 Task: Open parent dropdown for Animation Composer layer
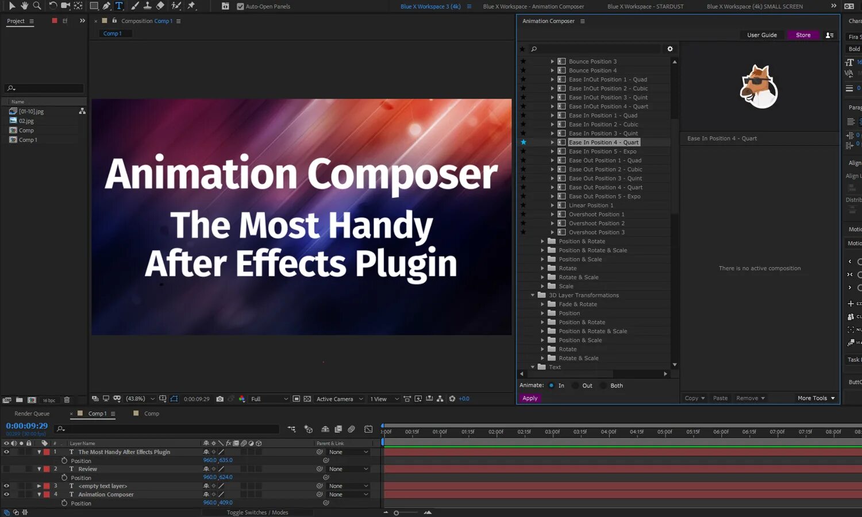coord(348,495)
